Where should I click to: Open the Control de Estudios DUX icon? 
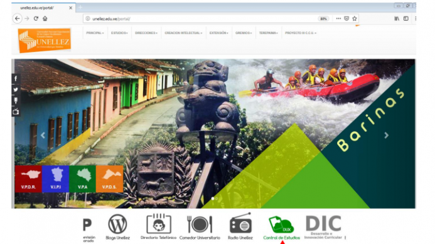tap(281, 225)
